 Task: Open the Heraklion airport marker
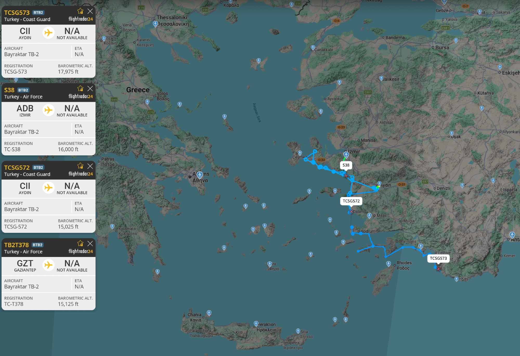256,324
